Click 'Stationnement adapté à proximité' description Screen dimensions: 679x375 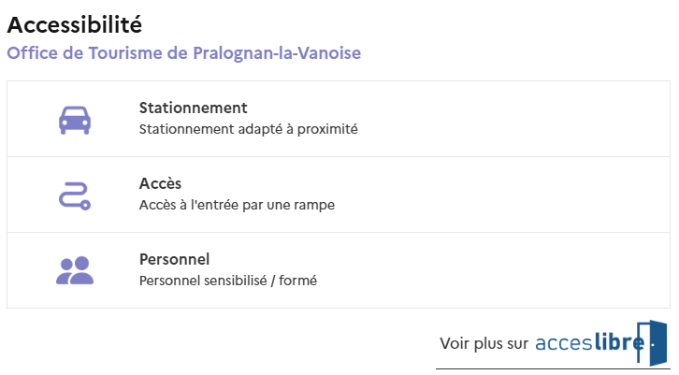[248, 129]
